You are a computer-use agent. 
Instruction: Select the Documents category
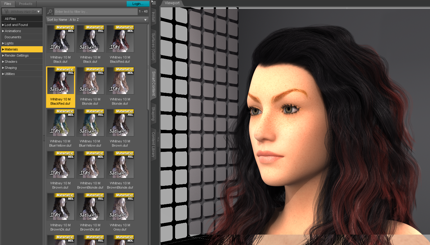(x=22, y=37)
